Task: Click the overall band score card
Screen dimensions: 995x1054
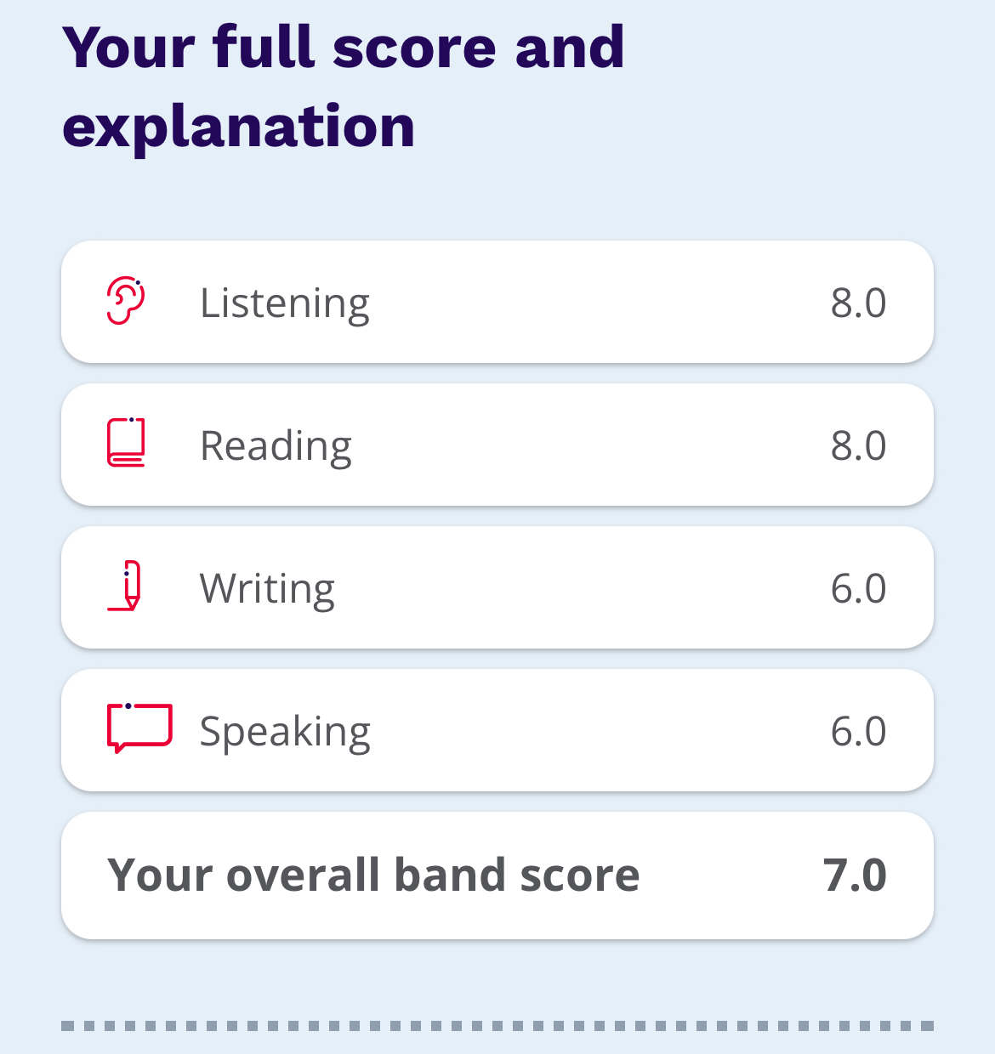Action: pos(497,875)
